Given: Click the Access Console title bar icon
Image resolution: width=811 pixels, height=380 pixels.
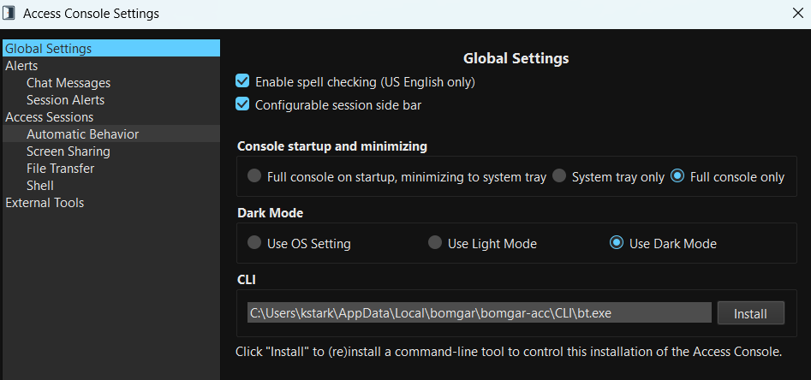Looking at the screenshot, I should point(9,14).
